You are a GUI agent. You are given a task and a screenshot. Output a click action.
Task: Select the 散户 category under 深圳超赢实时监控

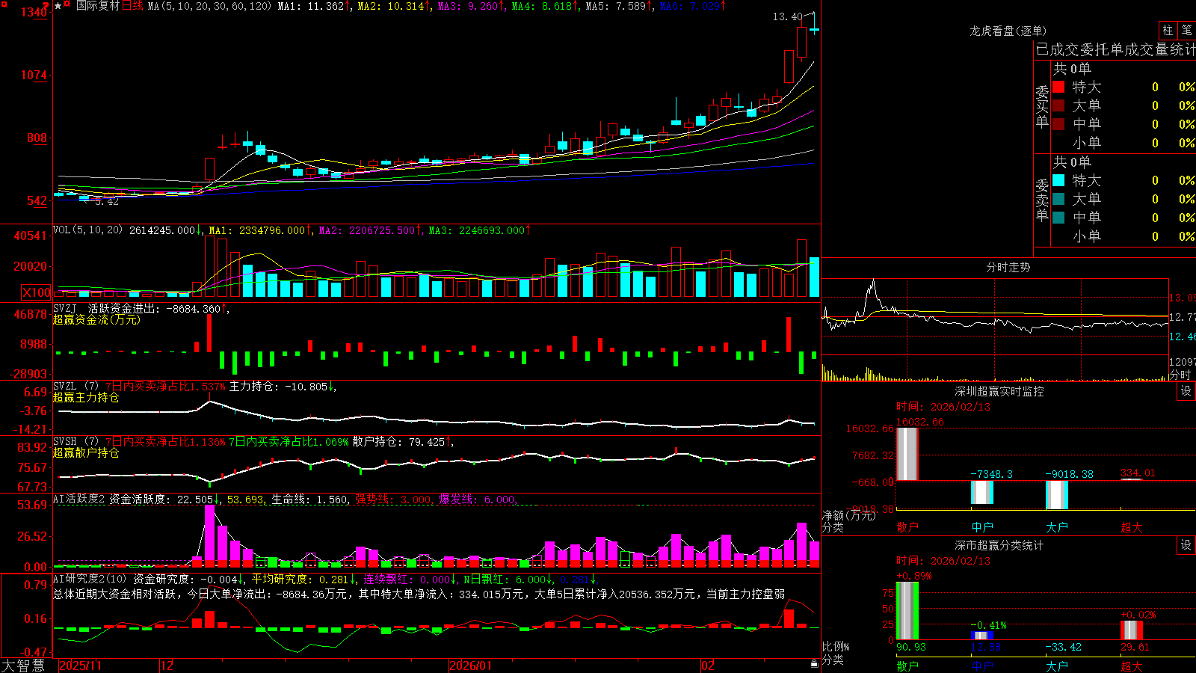(x=907, y=527)
